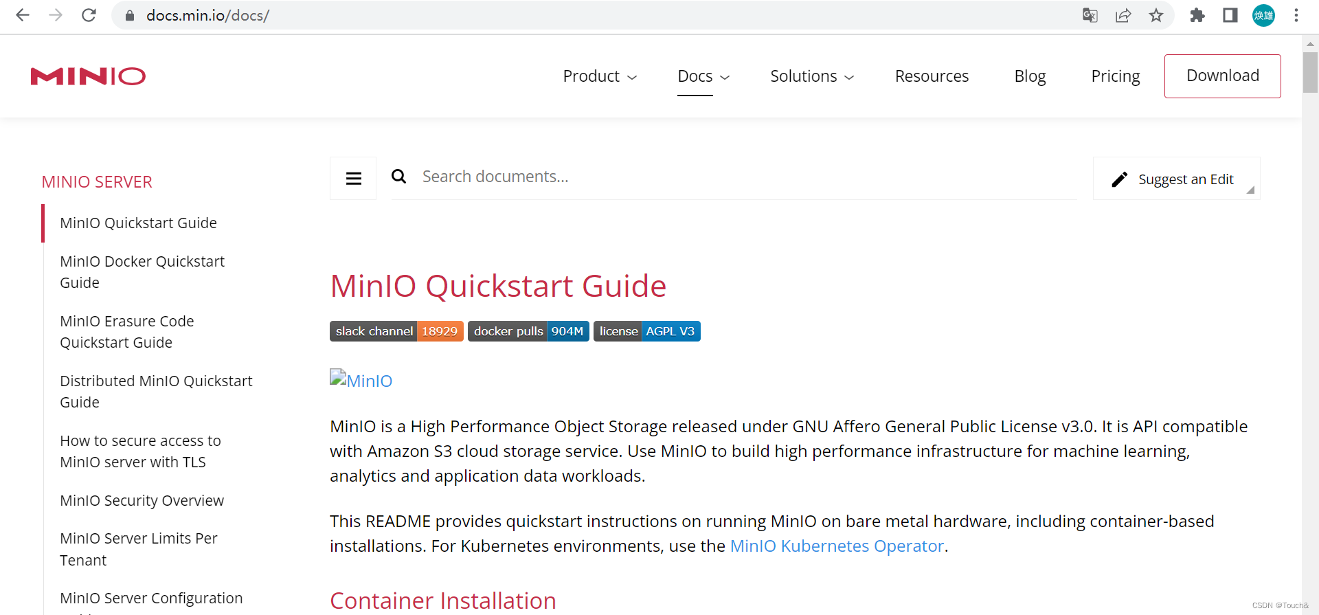Click the share page icon
The width and height of the screenshot is (1319, 615).
[x=1123, y=15]
